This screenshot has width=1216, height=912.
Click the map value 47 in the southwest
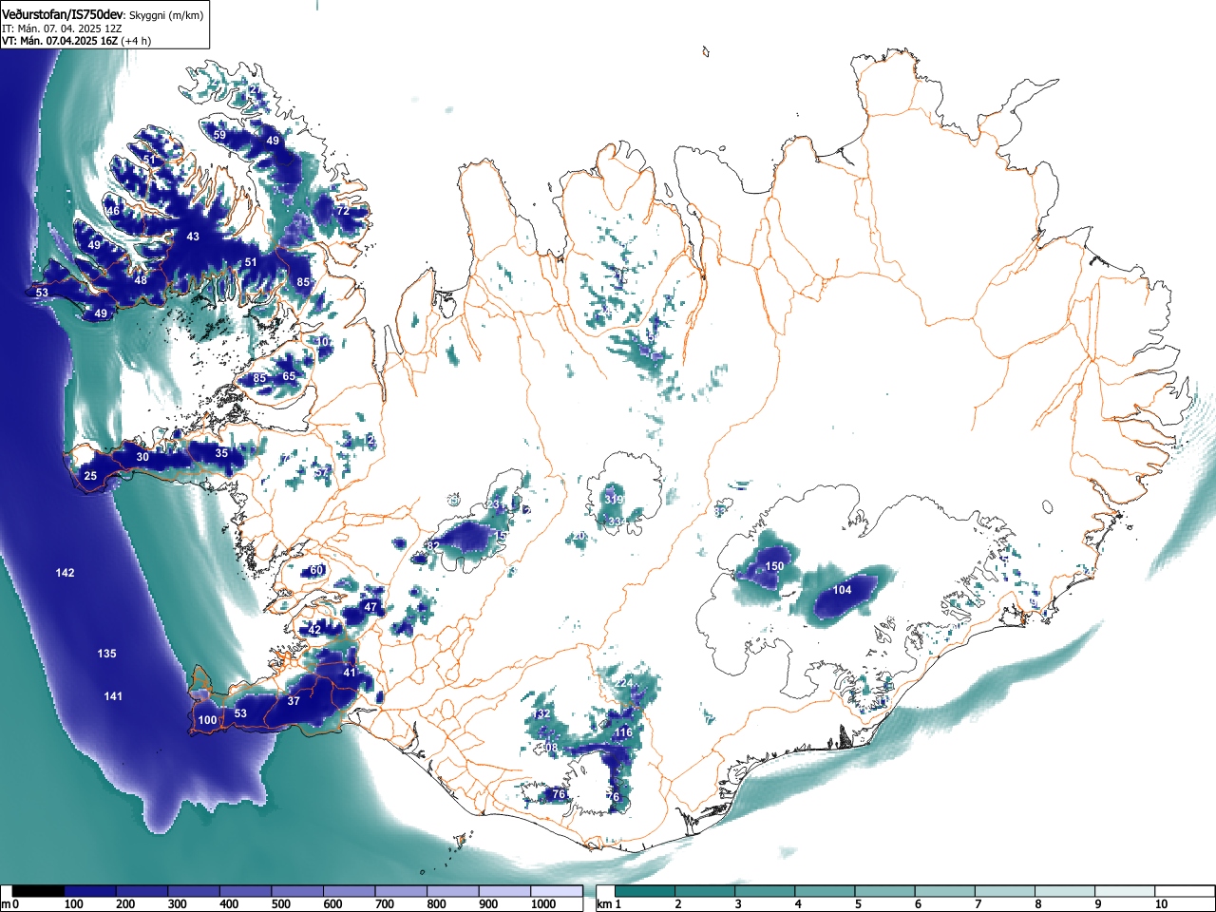point(370,606)
